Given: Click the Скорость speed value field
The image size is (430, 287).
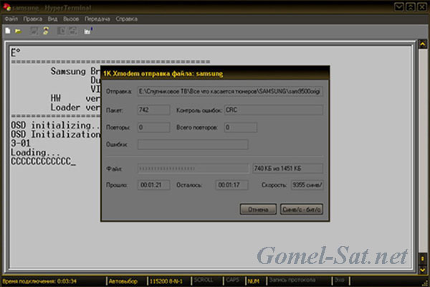Looking at the screenshot, I should point(307,185).
